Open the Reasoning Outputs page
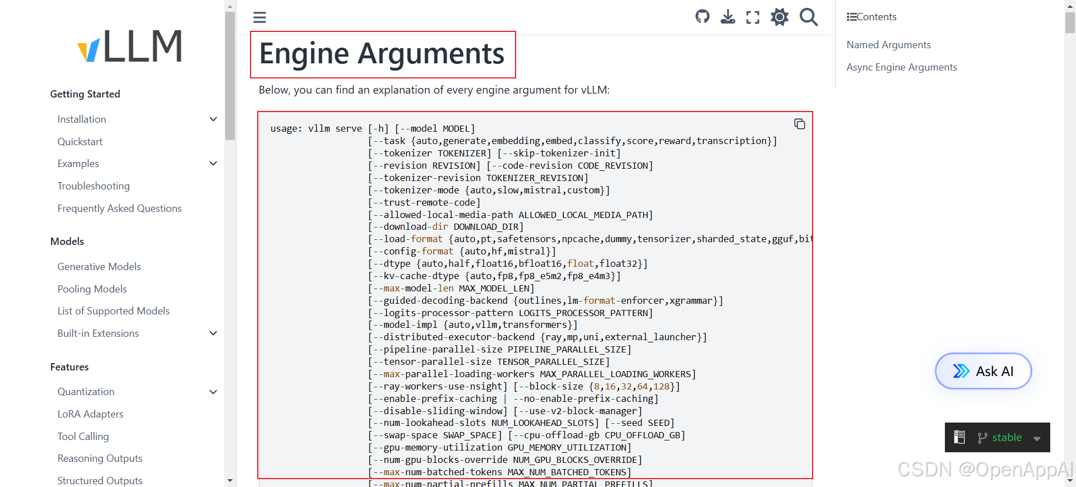Viewport: 1076px width, 487px height. (100, 458)
